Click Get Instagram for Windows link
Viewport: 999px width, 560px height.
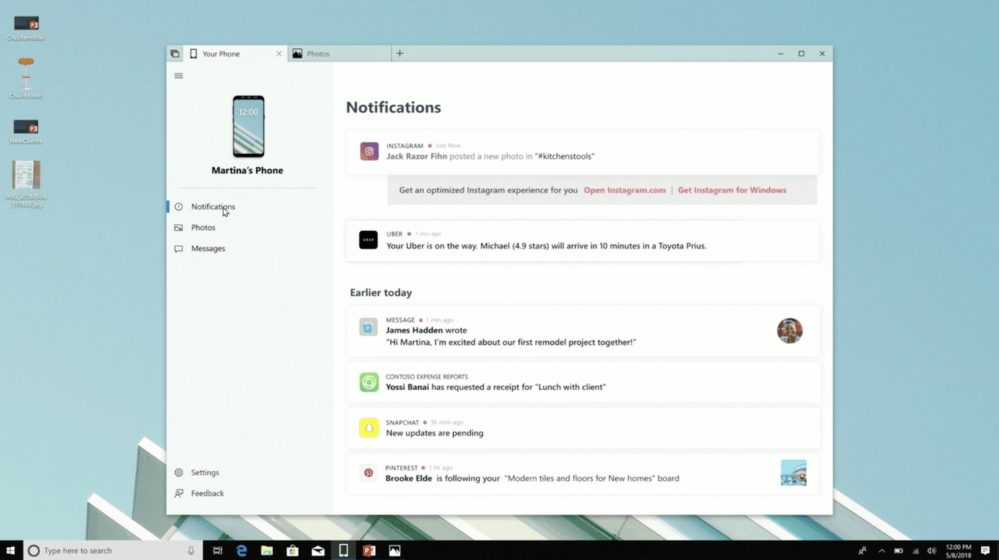732,190
